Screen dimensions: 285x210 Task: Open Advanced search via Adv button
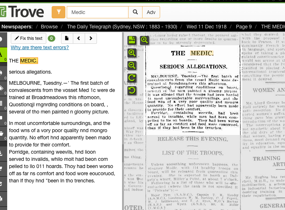pyautogui.click(x=151, y=12)
